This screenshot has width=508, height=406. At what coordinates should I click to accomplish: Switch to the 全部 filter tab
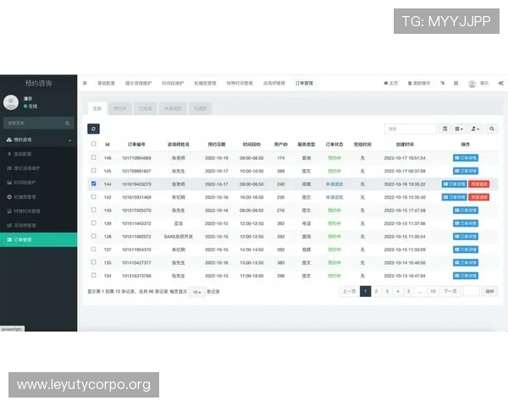pyautogui.click(x=97, y=108)
